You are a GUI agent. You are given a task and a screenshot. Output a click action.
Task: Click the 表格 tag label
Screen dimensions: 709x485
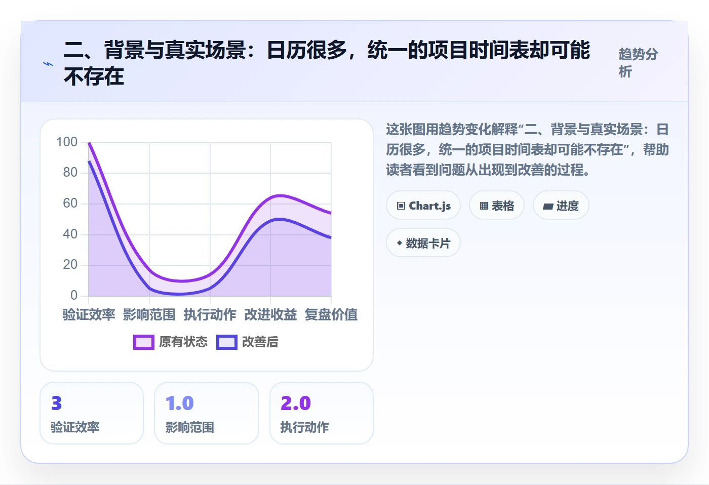click(503, 206)
